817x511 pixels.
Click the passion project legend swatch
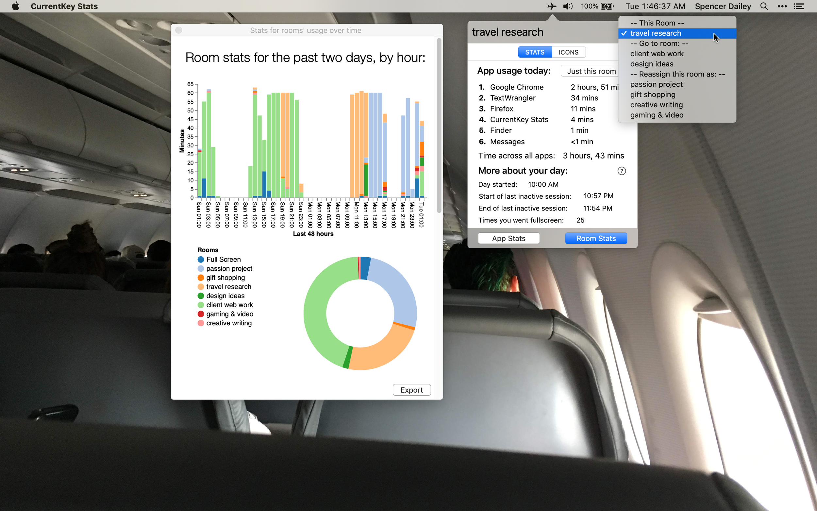(201, 269)
